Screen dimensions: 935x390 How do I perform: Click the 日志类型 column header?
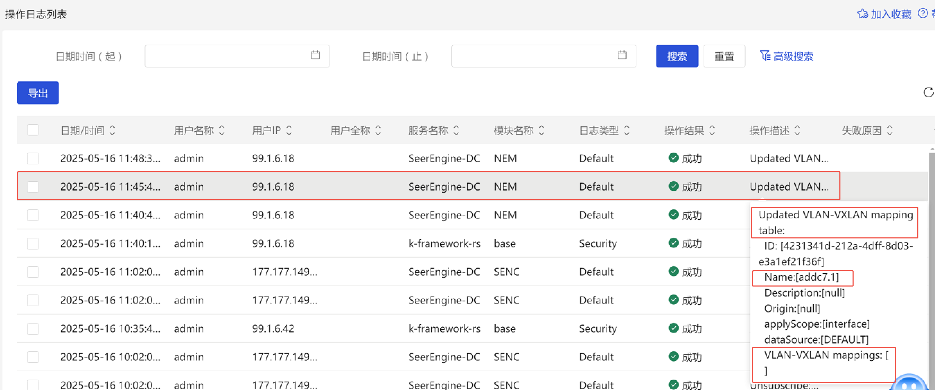[599, 130]
